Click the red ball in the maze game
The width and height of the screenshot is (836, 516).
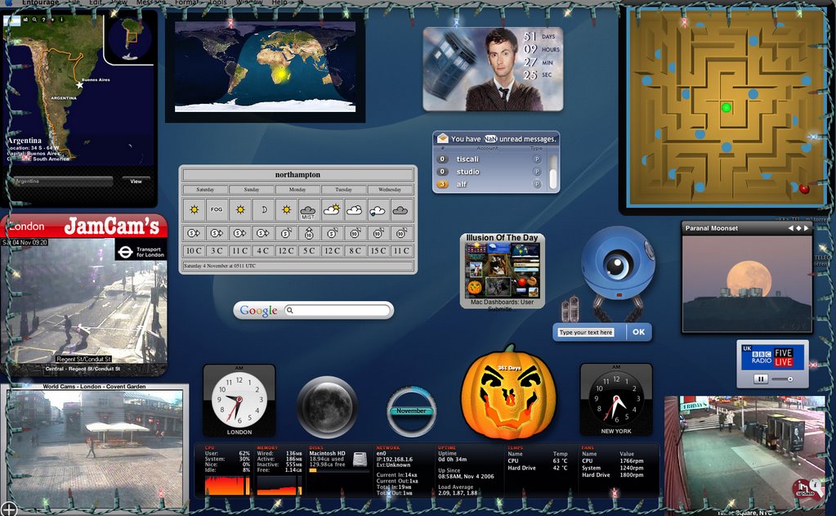click(804, 188)
